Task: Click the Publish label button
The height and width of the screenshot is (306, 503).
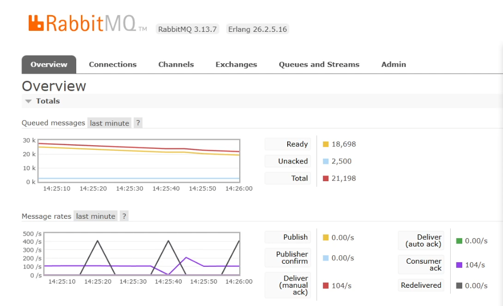Action: [x=288, y=237]
